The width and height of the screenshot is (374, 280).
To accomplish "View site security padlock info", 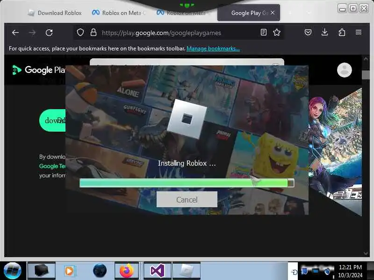I will pyautogui.click(x=93, y=32).
